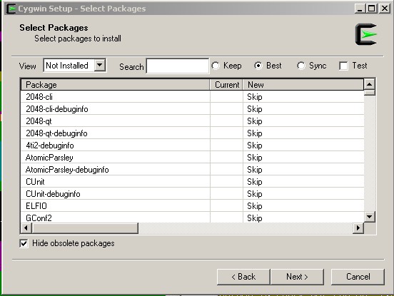
Task: Click Skip for the ELFIO package
Action: click(x=255, y=206)
